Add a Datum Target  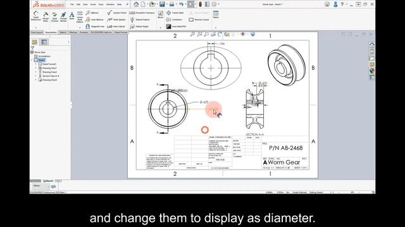(139, 26)
